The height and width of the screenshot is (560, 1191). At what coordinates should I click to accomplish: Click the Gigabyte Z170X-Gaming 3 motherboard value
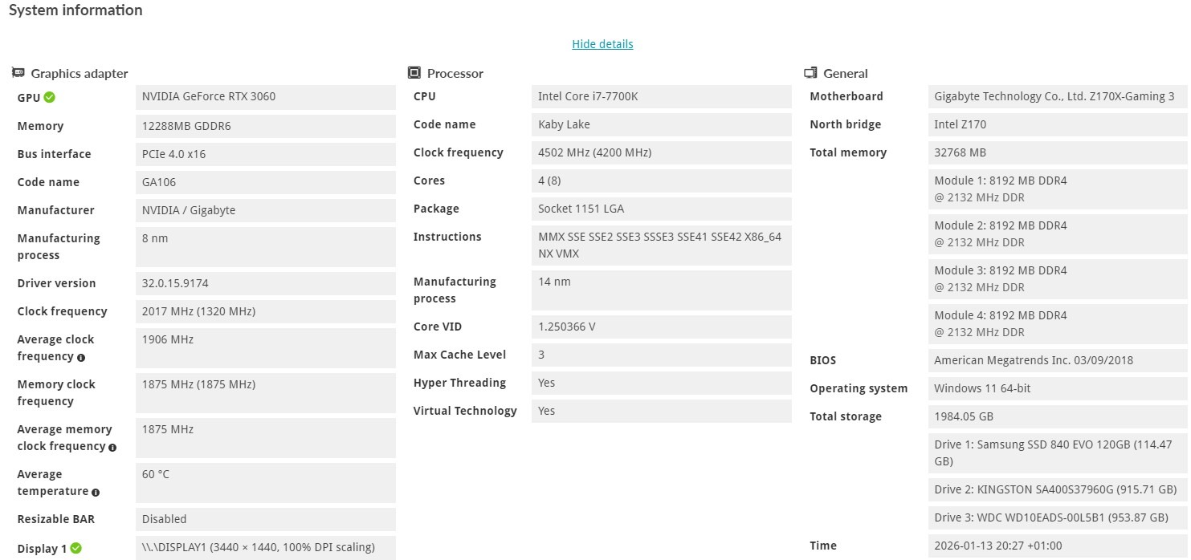point(1054,97)
